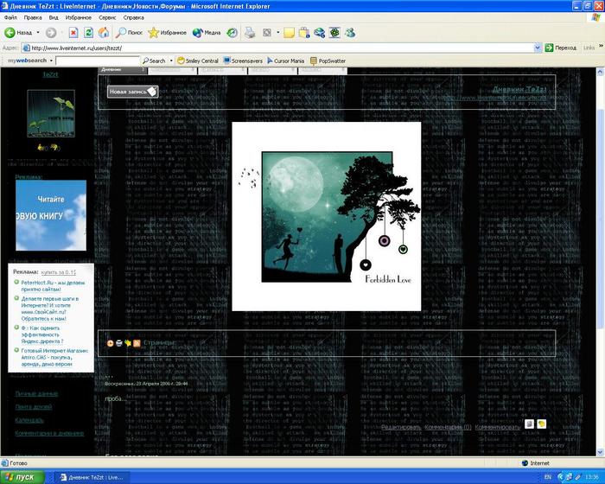Click the yellow speech bubble post icon
The height and width of the screenshot is (484, 605).
coord(541,423)
